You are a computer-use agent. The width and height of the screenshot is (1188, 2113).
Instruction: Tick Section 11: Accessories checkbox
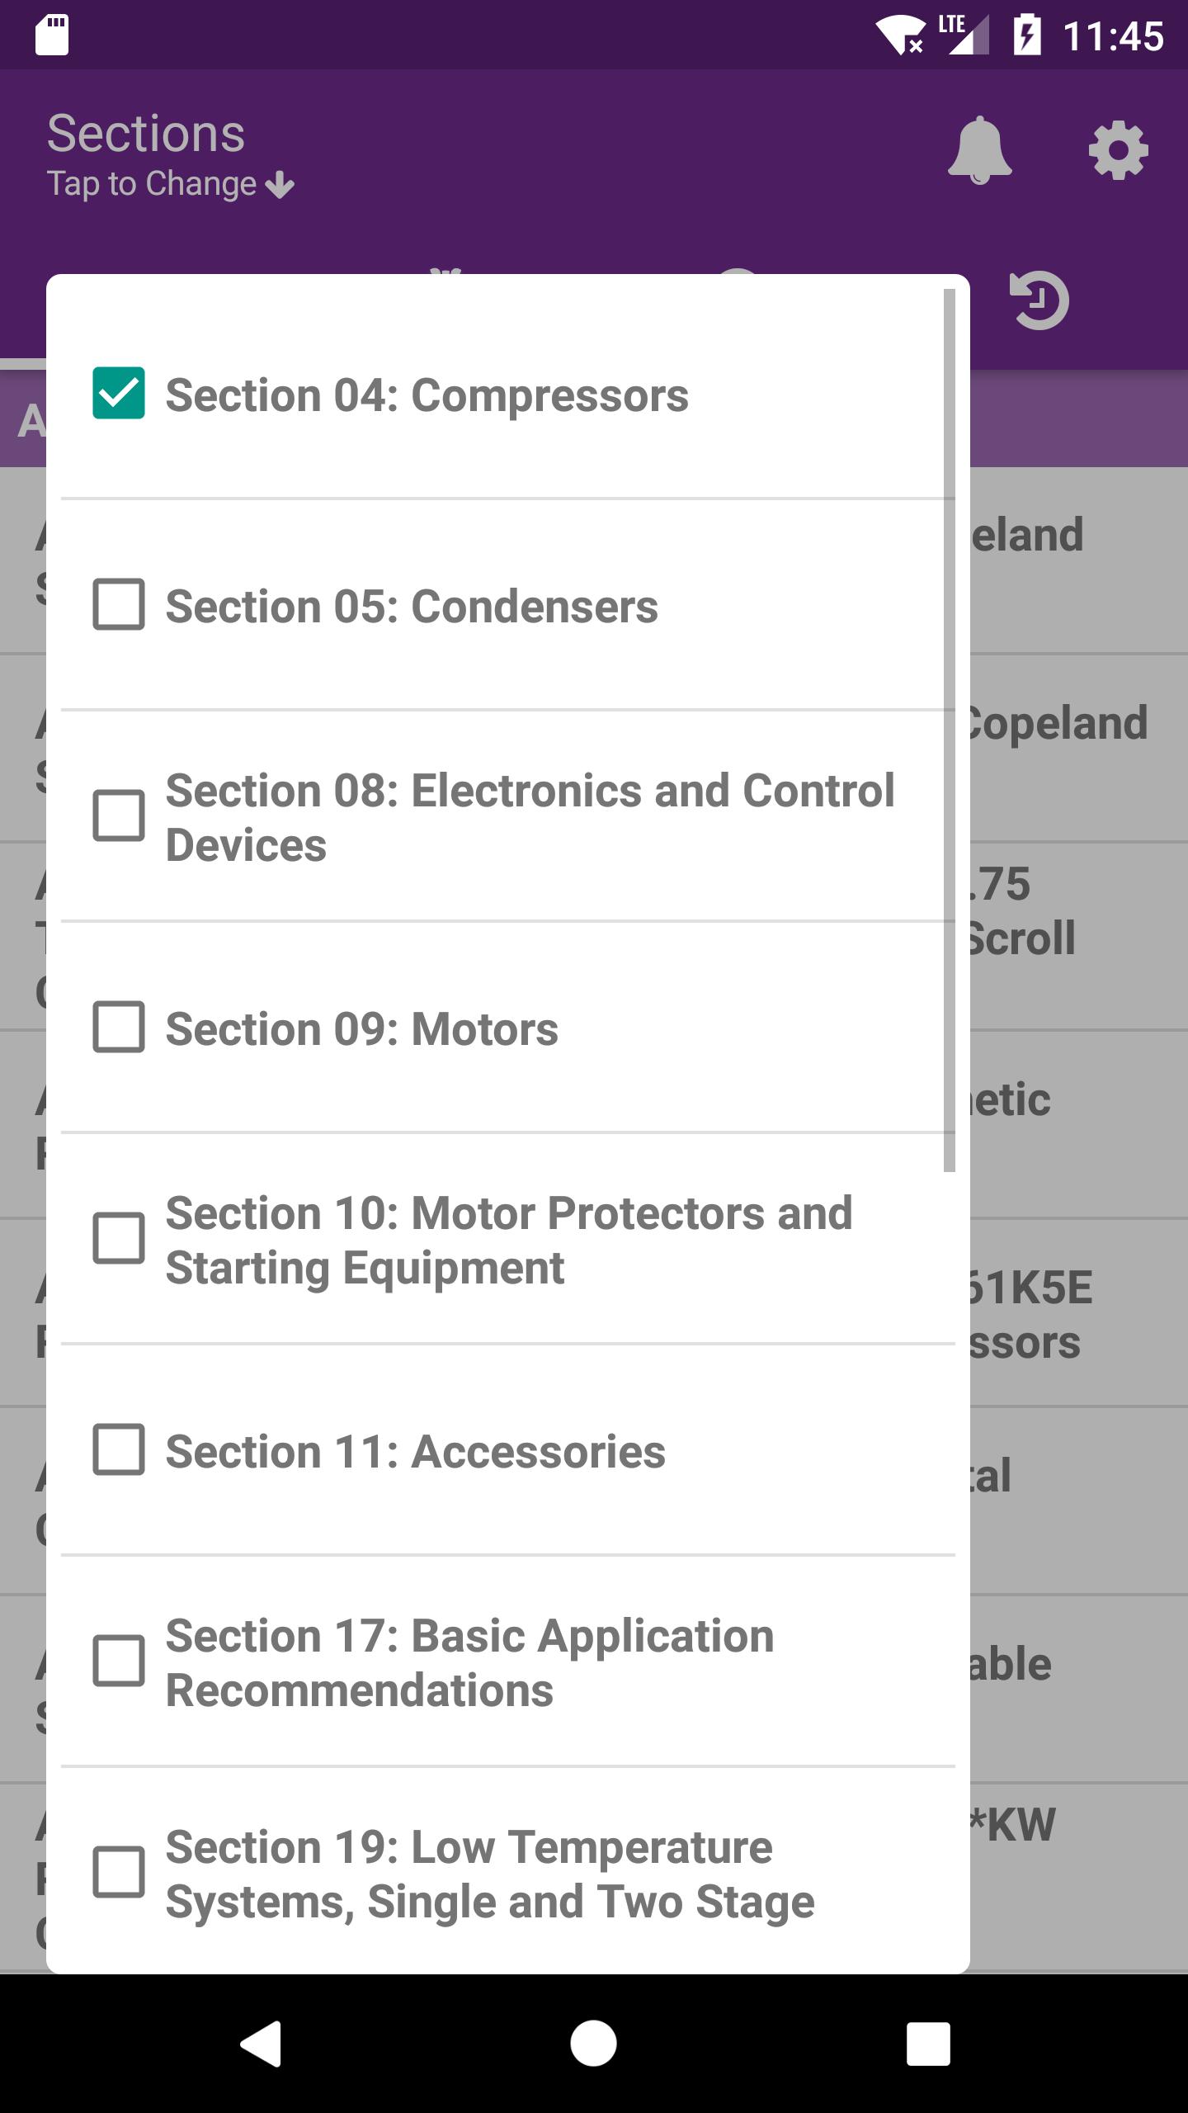pos(119,1449)
